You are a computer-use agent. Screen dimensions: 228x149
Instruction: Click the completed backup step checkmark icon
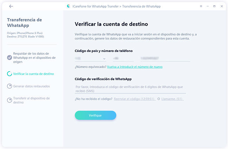coord(9,57)
